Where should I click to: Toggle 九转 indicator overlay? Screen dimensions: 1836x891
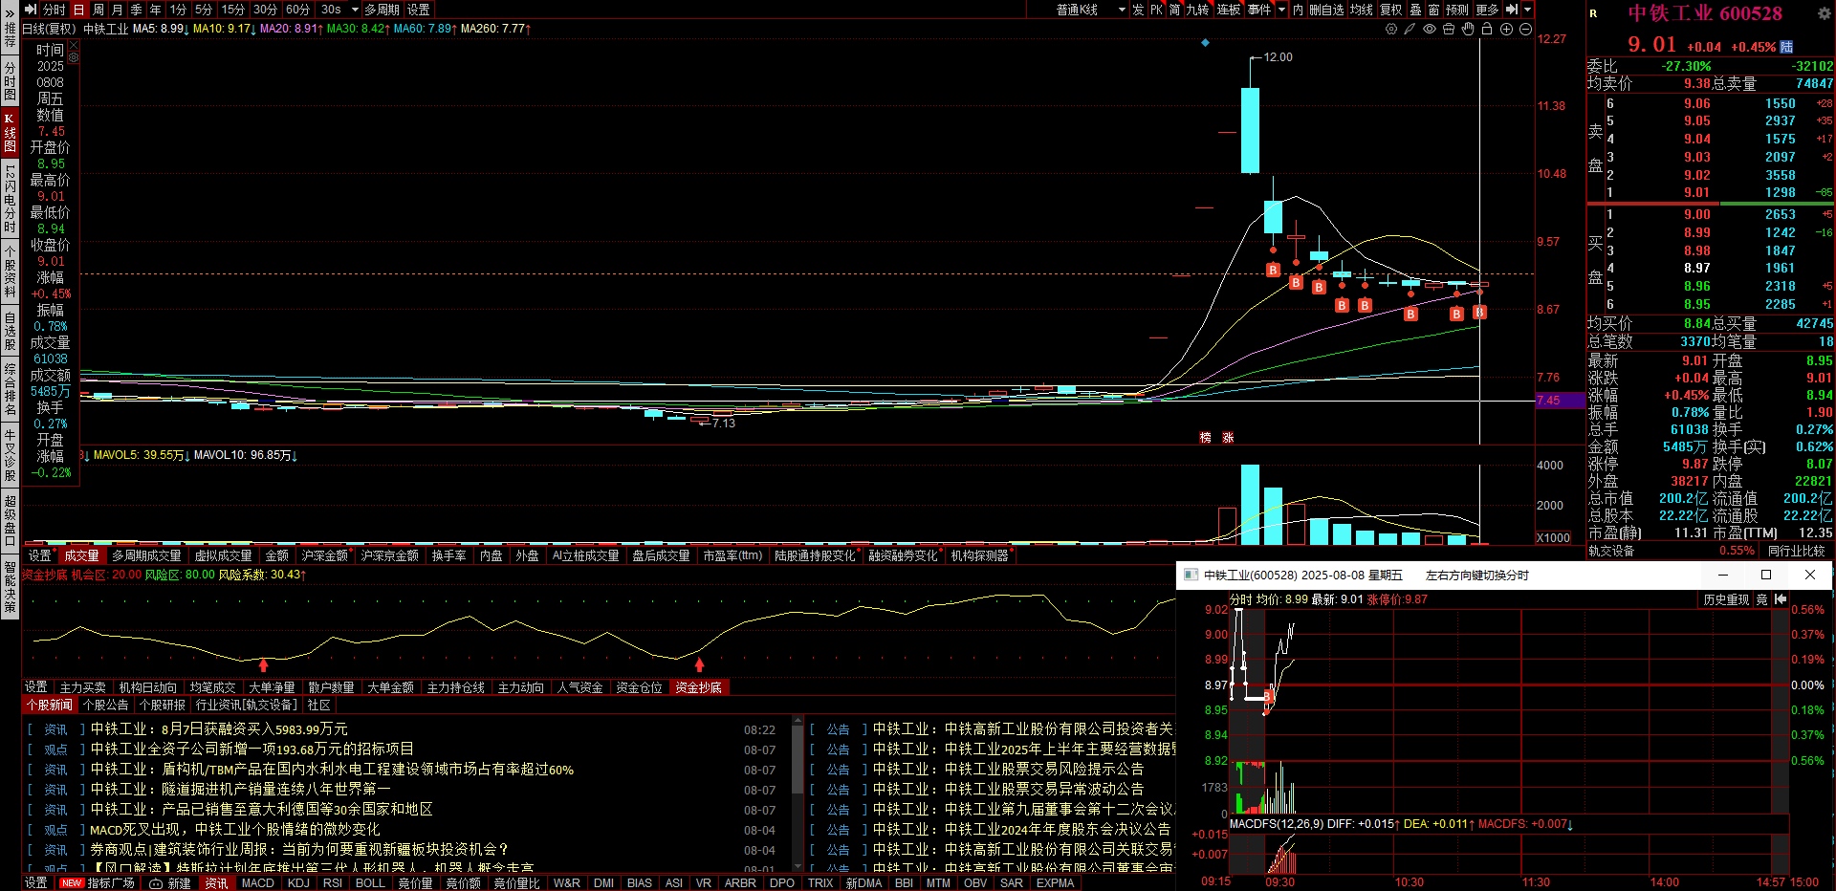(x=1197, y=10)
